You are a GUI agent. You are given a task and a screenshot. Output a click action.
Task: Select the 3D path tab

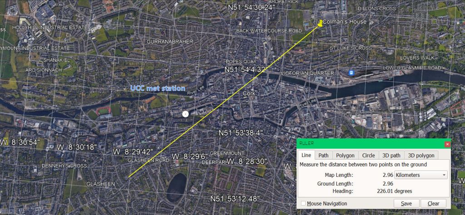(391, 156)
